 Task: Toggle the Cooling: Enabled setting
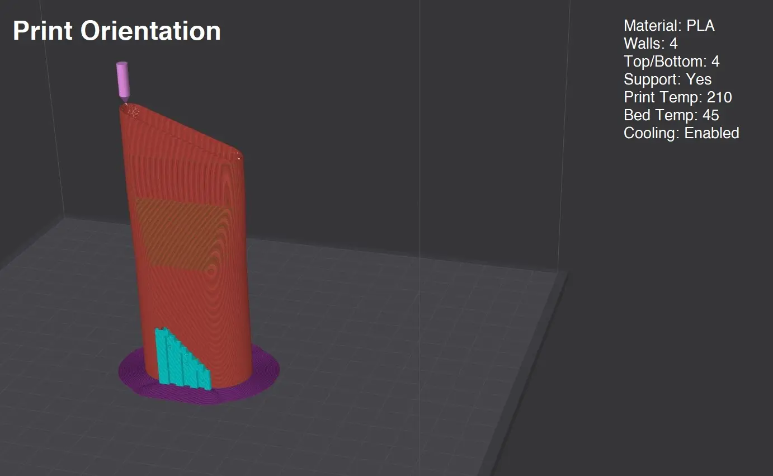pos(681,133)
